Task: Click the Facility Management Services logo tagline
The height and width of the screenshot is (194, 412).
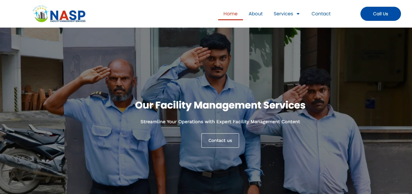Action: click(x=68, y=21)
